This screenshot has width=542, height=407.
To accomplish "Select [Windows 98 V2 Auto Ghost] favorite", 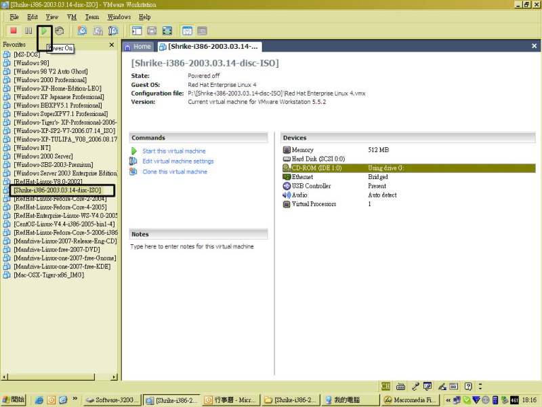I will click(50, 72).
